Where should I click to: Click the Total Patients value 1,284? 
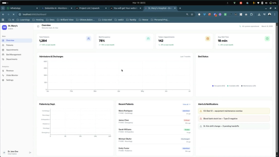click(x=43, y=41)
